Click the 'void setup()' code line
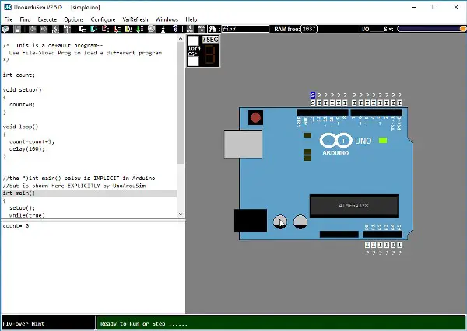467x331 pixels. click(x=23, y=89)
